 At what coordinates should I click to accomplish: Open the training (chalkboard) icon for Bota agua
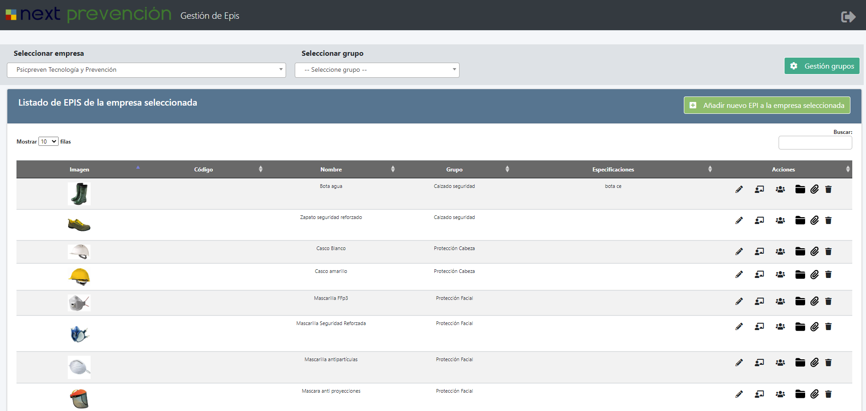[x=759, y=189]
